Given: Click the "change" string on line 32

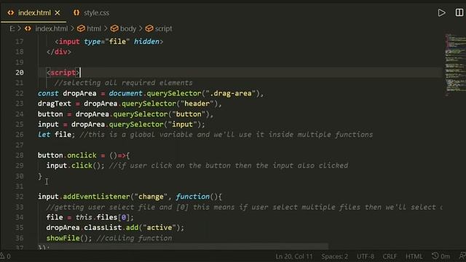Looking at the screenshot, I should click(x=151, y=196).
